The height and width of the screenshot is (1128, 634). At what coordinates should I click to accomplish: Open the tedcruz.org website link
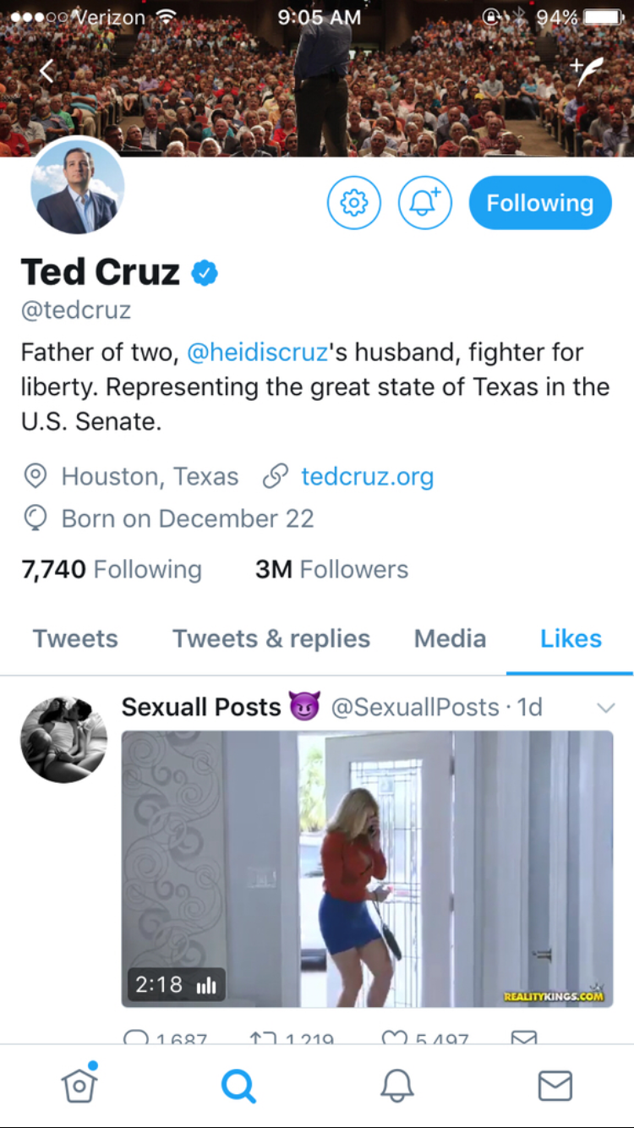pyautogui.click(x=368, y=476)
